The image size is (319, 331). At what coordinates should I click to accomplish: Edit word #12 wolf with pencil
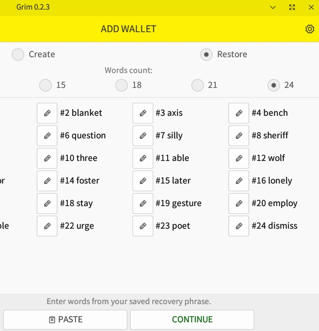click(x=239, y=159)
